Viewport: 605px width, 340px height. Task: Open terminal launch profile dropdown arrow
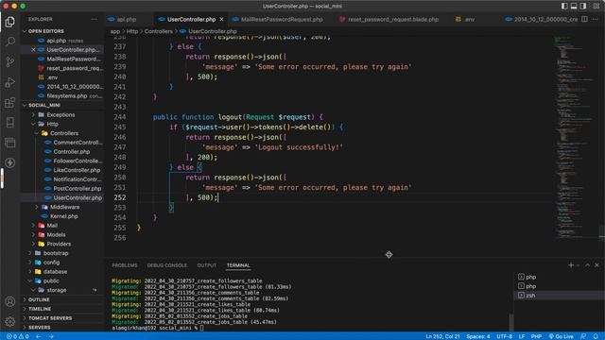(578, 265)
